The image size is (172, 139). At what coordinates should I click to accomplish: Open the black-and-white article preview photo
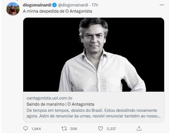tap(94, 55)
